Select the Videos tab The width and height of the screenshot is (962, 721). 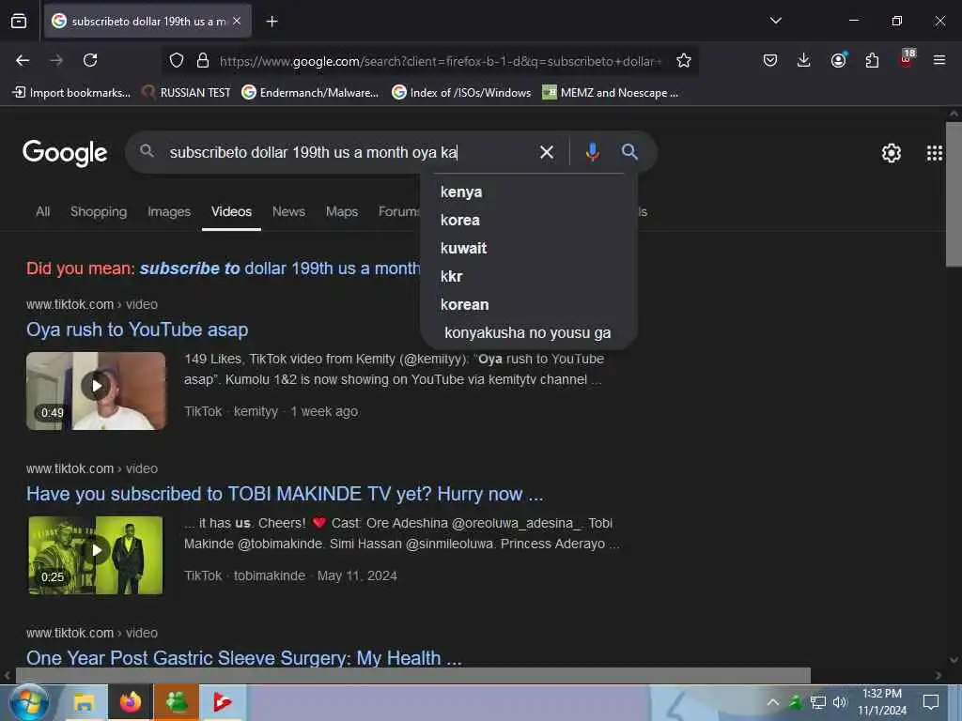pos(231,211)
